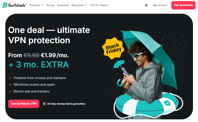This screenshot has height=122, width=198.
Task: Expand the Resources dropdown chevron
Action: pos(86,5)
